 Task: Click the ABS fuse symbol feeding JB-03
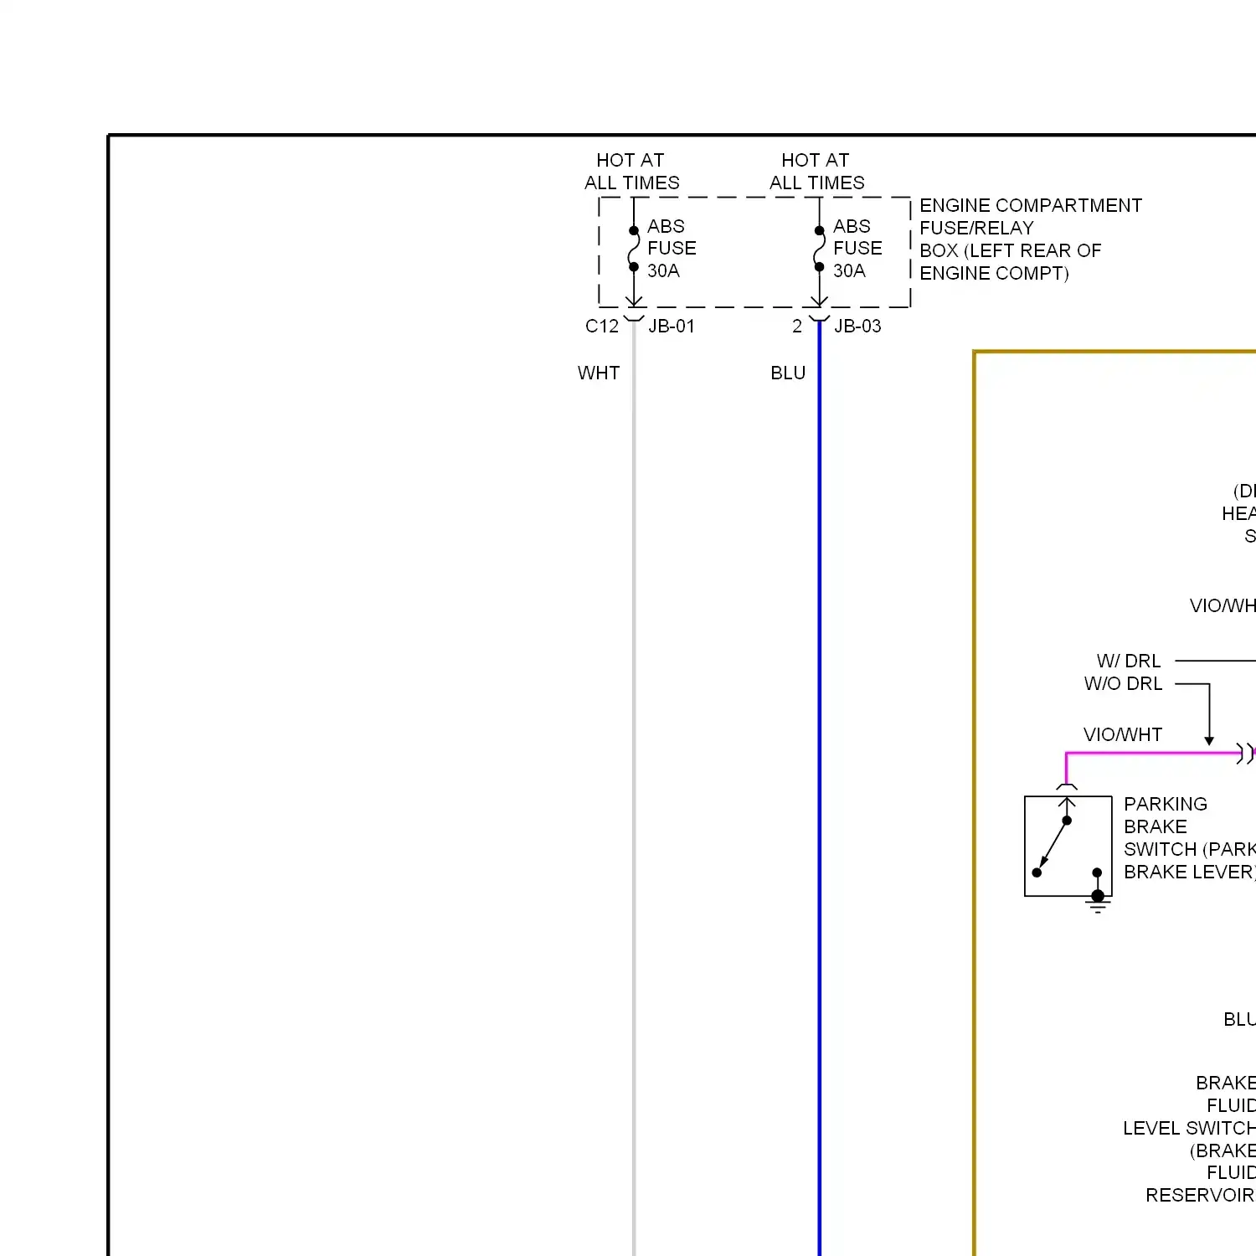[x=819, y=249]
